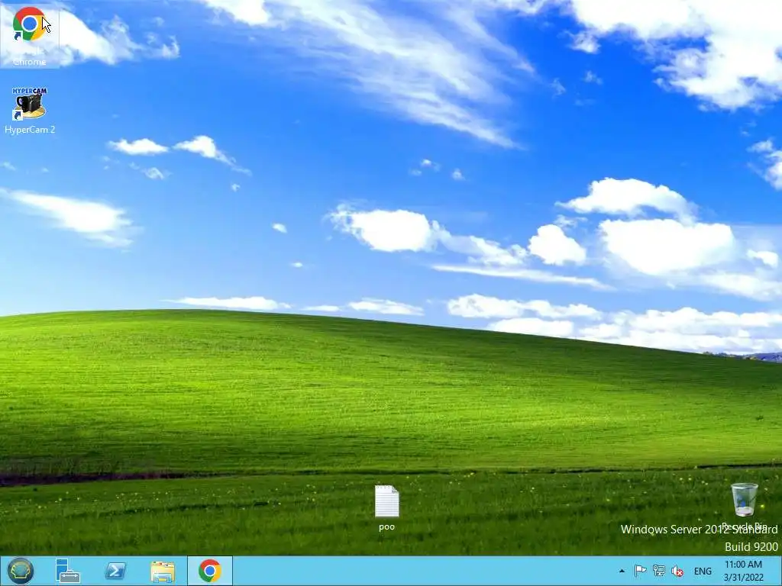The height and width of the screenshot is (586, 782).
Task: Open File Explorer from the taskbar
Action: [x=163, y=571]
